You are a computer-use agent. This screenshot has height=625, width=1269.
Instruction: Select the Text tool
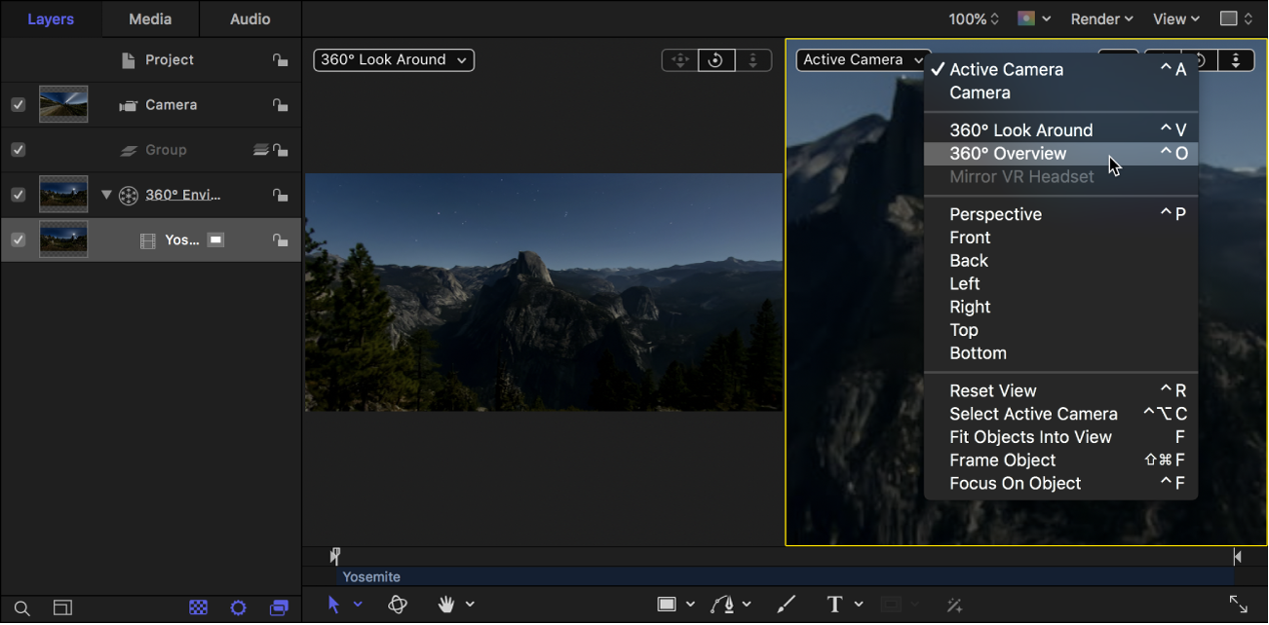(x=833, y=605)
